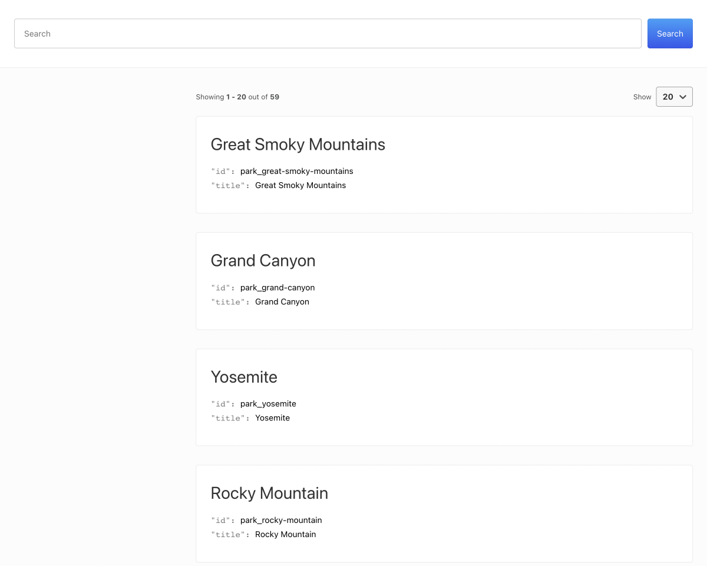Select the Rocky Mountain card
This screenshot has height=566, width=707.
444,513
